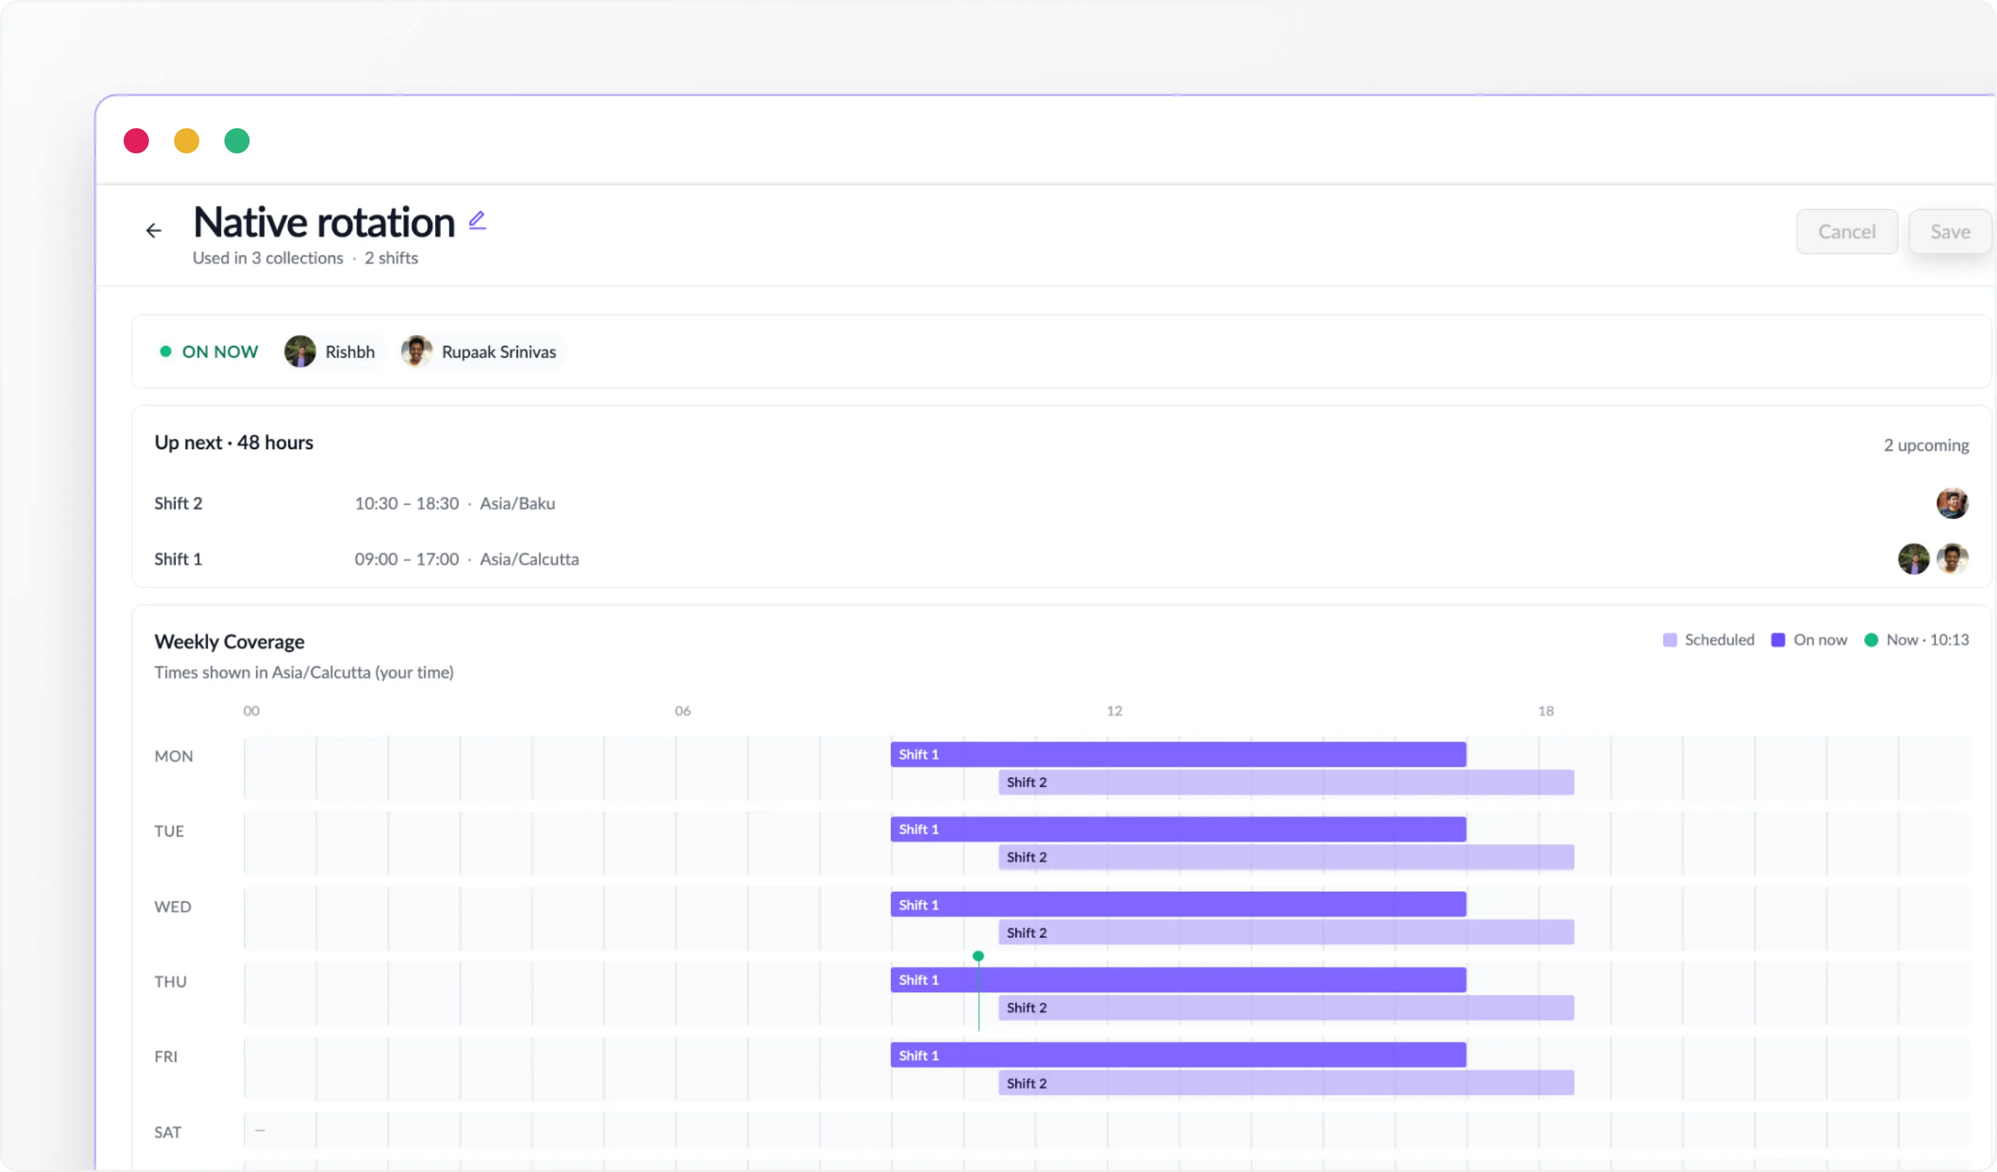The image size is (1997, 1172).
Task: Open Shift 2 row in Up next
Action: coord(1062,504)
